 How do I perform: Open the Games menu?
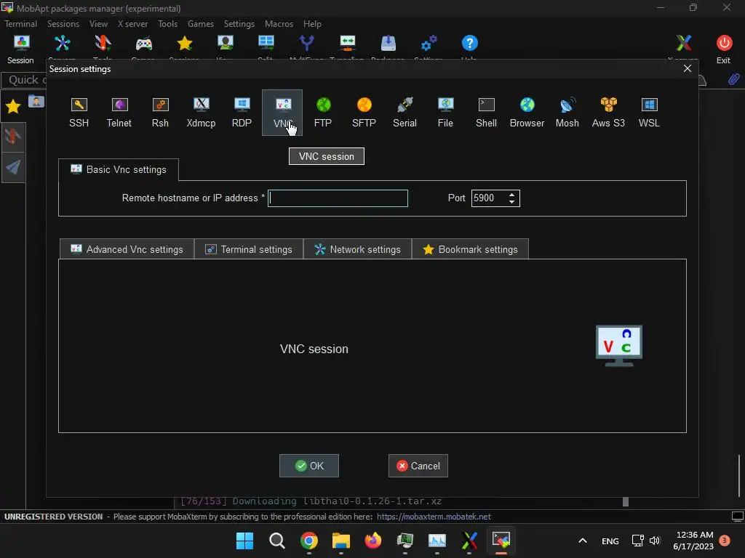[x=201, y=24]
